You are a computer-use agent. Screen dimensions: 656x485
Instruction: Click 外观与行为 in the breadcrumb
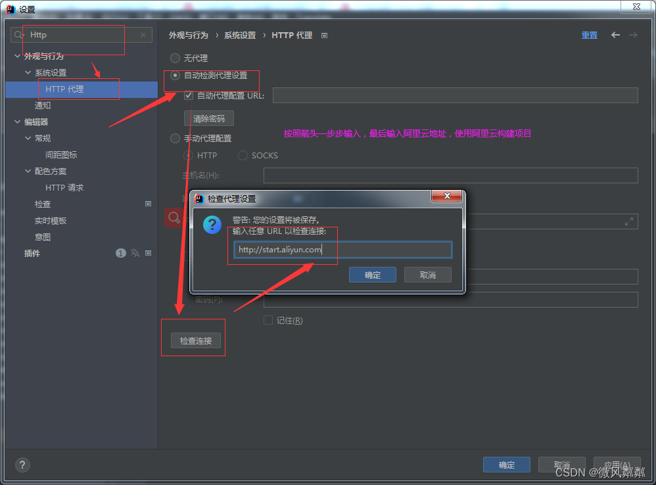pos(188,35)
